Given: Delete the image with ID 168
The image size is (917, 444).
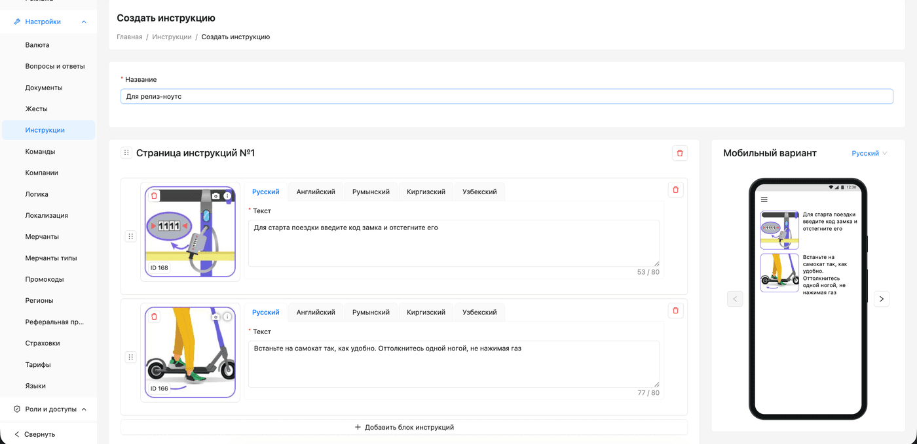Looking at the screenshot, I should pos(155,196).
